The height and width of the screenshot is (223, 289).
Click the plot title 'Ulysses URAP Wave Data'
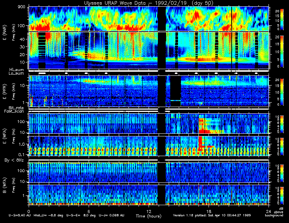click(x=116, y=3)
